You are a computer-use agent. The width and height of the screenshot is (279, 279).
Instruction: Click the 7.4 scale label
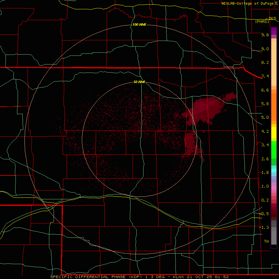click(265, 76)
